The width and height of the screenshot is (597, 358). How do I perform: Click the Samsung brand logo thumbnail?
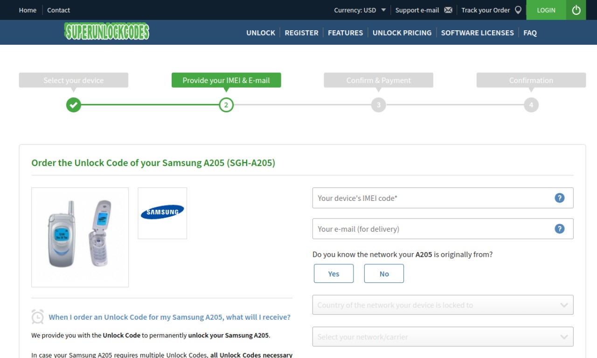(x=162, y=213)
